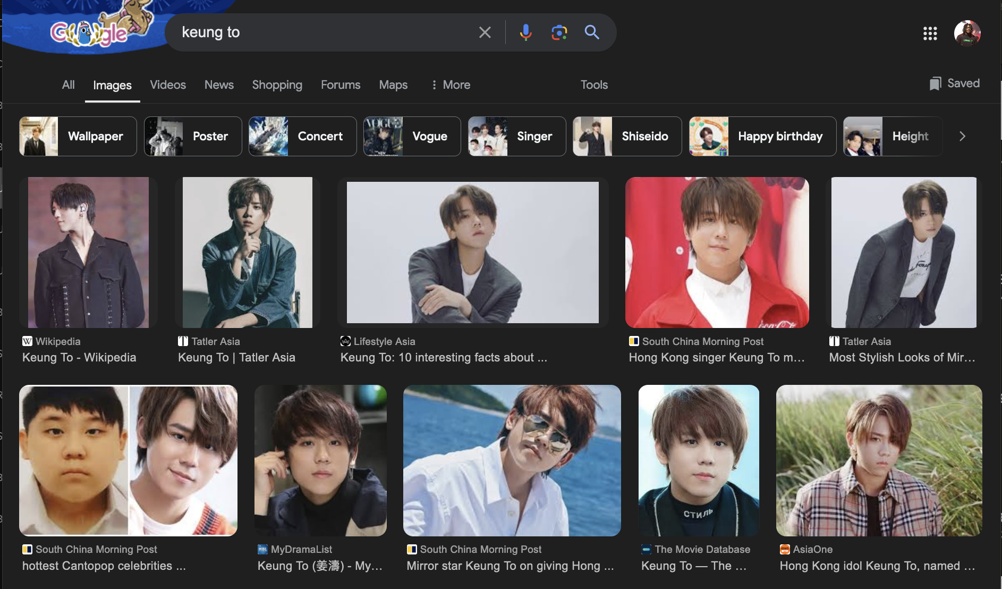
Task: Open the Saved bookmark collection
Action: point(954,83)
